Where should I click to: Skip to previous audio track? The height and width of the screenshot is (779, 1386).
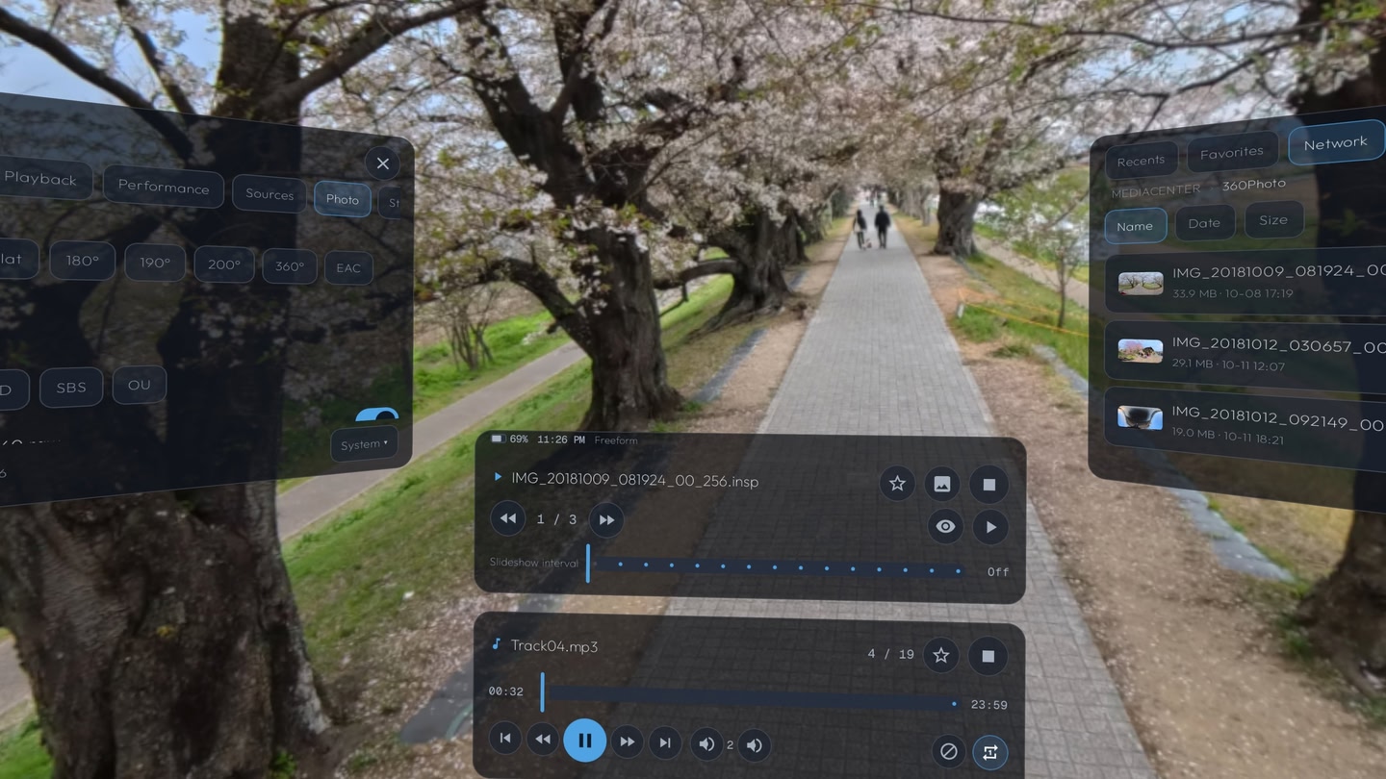(505, 739)
